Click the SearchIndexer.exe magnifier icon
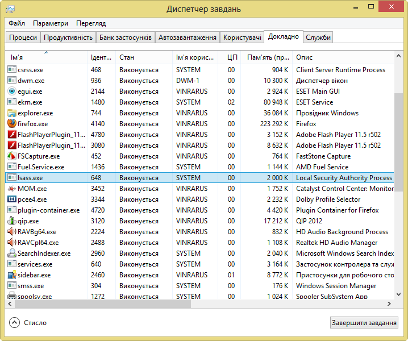Screen dimensions: 408x341 [x=12, y=253]
